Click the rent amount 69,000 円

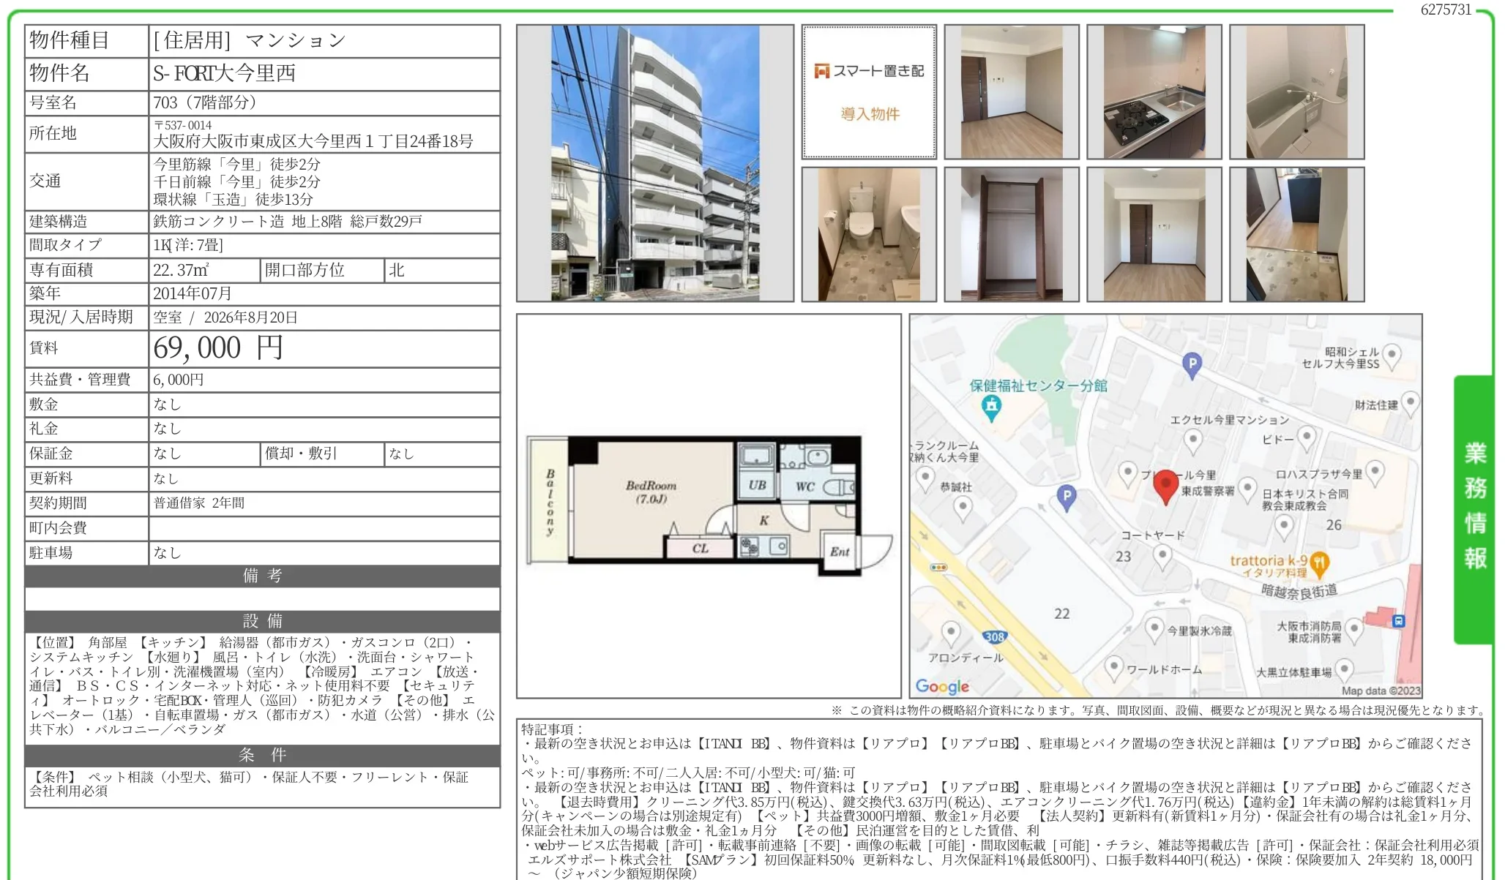tap(218, 348)
